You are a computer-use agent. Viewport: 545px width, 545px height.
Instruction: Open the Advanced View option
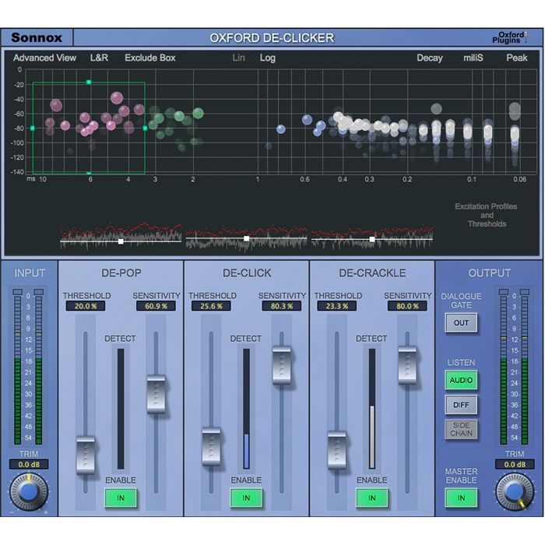point(44,58)
